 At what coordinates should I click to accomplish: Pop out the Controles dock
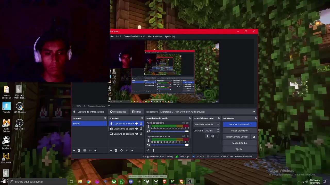click(x=255, y=118)
